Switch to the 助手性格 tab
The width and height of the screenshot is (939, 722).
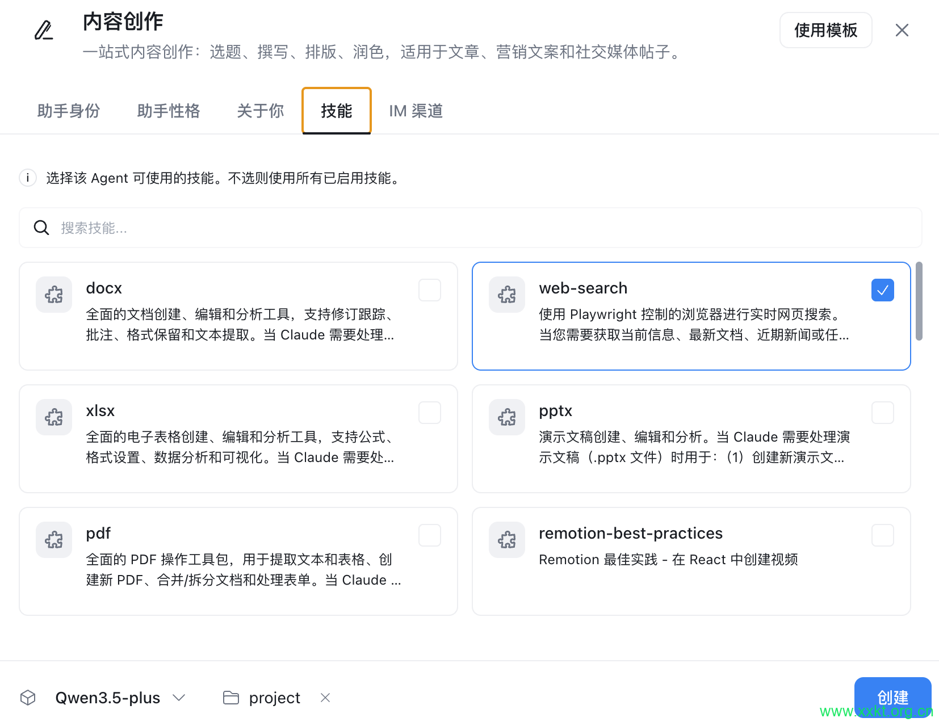pos(169,111)
